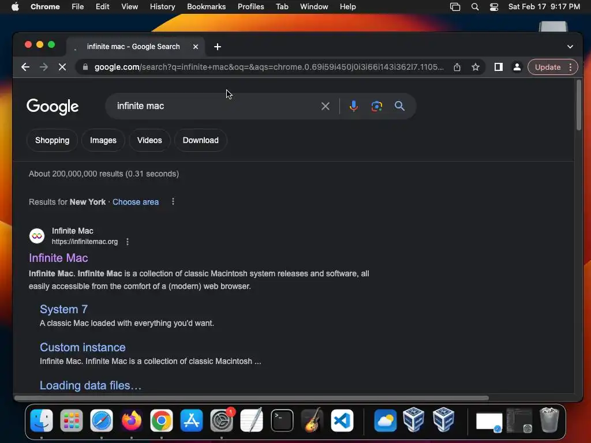Viewport: 591px width, 443px height.
Task: Launch Safari from the dock
Action: [x=102, y=420]
